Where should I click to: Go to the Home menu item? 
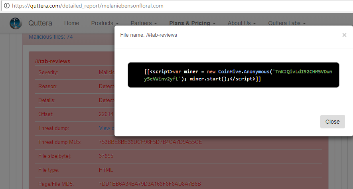71,23
